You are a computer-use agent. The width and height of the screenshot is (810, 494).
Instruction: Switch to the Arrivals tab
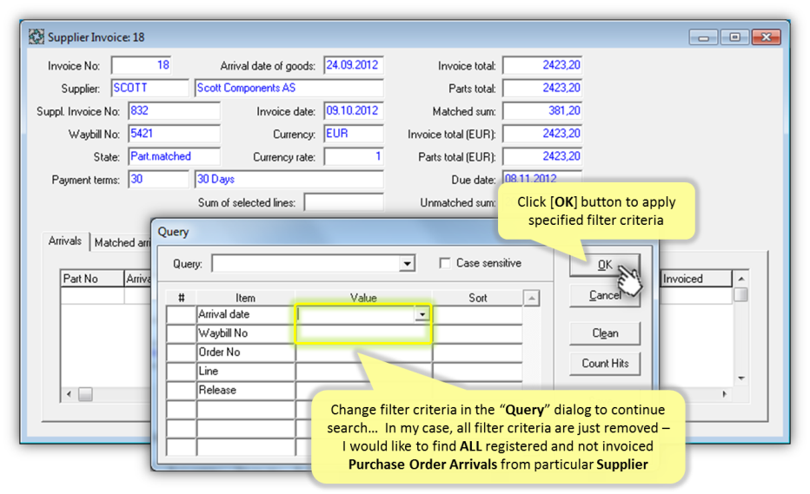[x=65, y=242]
